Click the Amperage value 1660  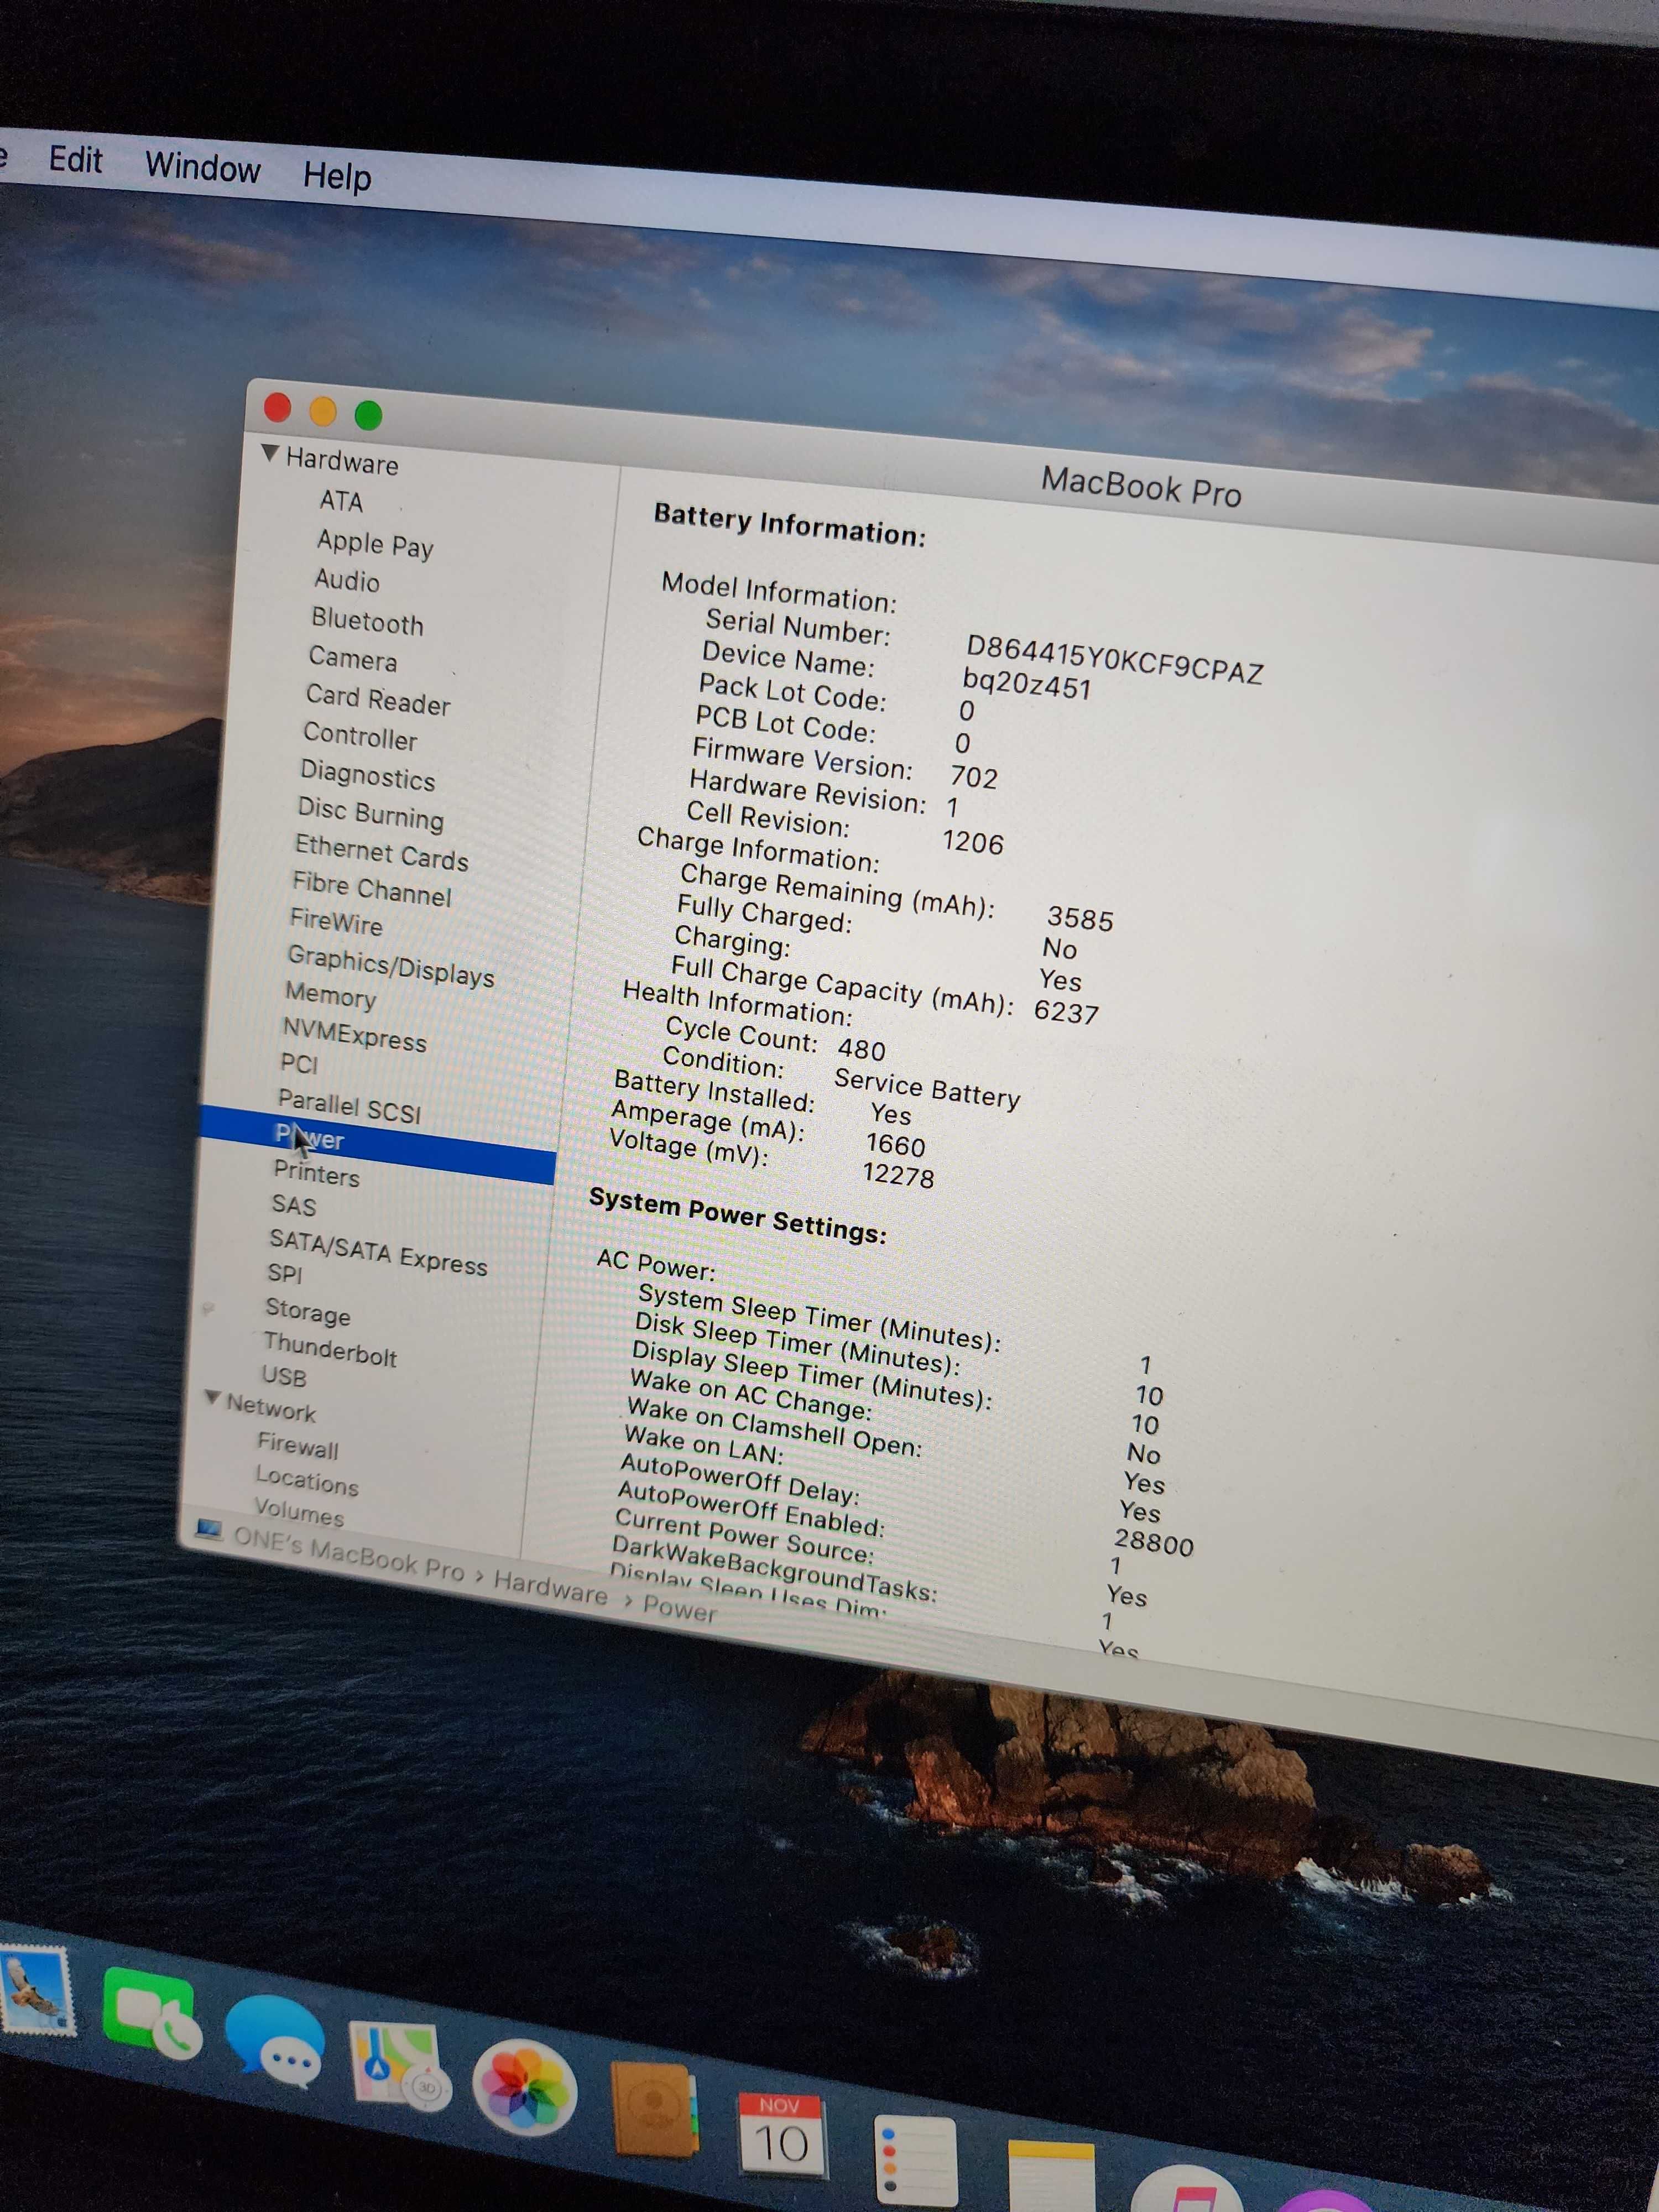(895, 1144)
